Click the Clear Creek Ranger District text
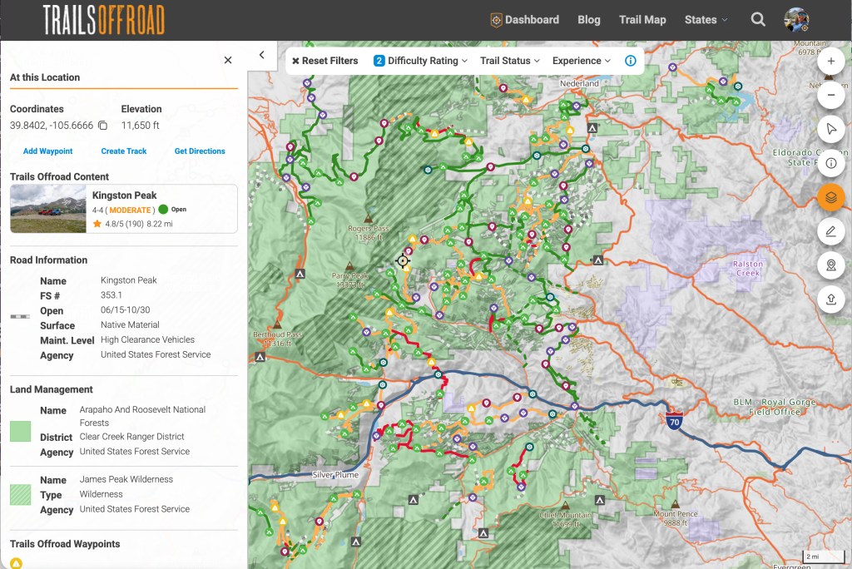The height and width of the screenshot is (569, 852). (x=132, y=437)
